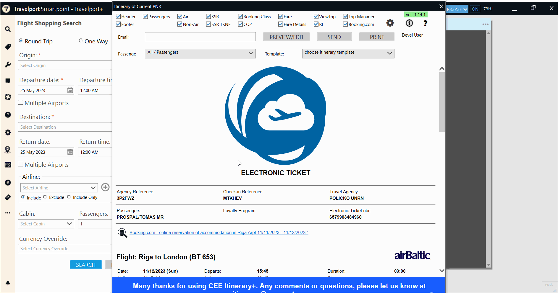Click the Select Destination field
The image size is (558, 293).
[65, 127]
